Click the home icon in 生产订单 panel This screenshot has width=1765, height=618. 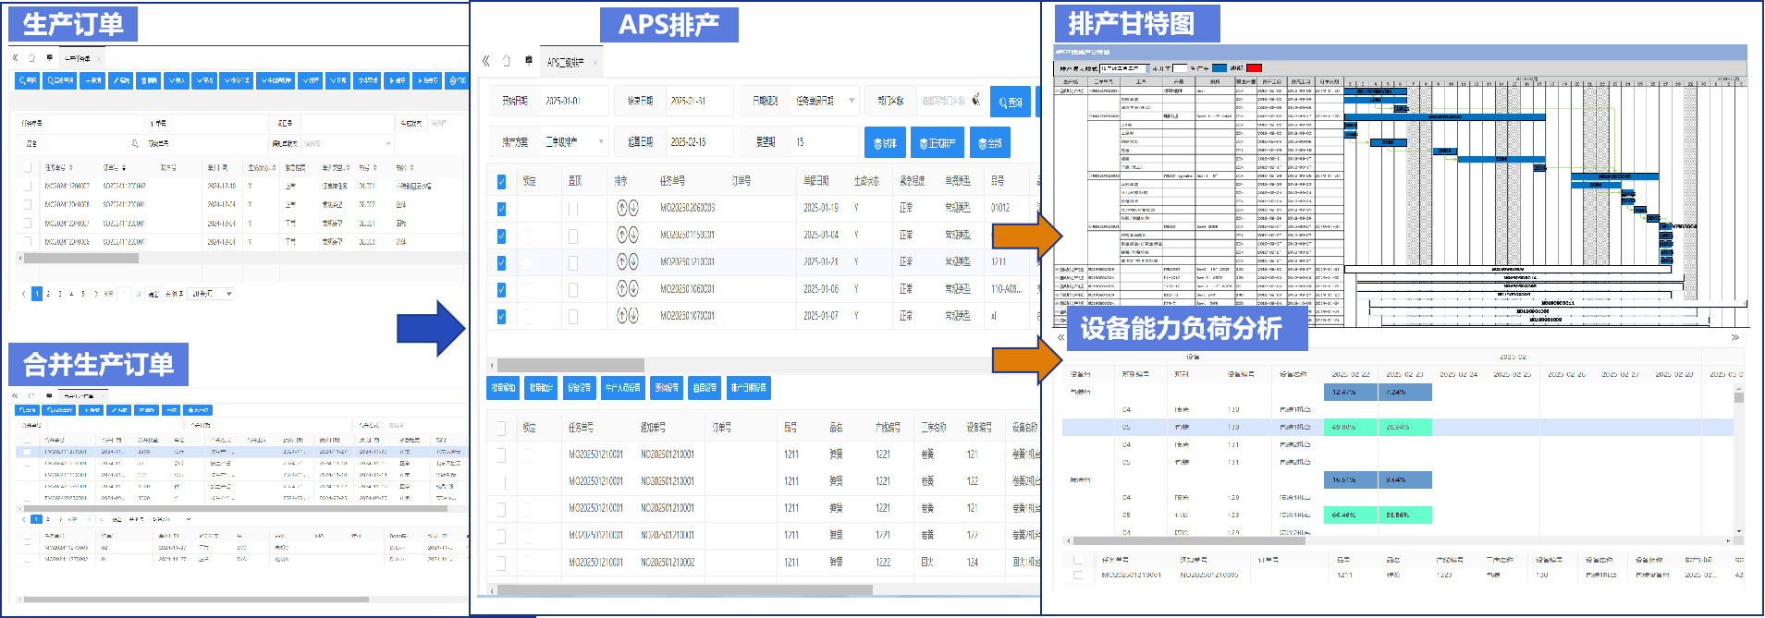point(31,57)
